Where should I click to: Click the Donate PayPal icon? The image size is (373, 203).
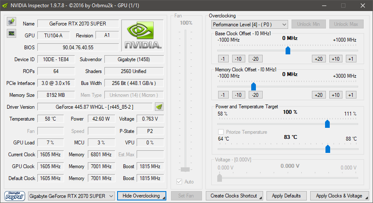pos(14,196)
